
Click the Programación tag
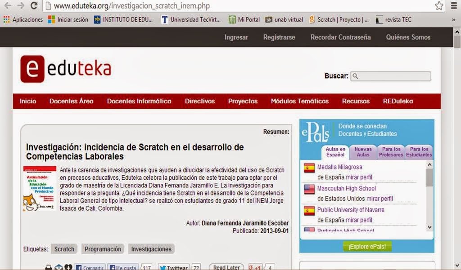tap(103, 249)
